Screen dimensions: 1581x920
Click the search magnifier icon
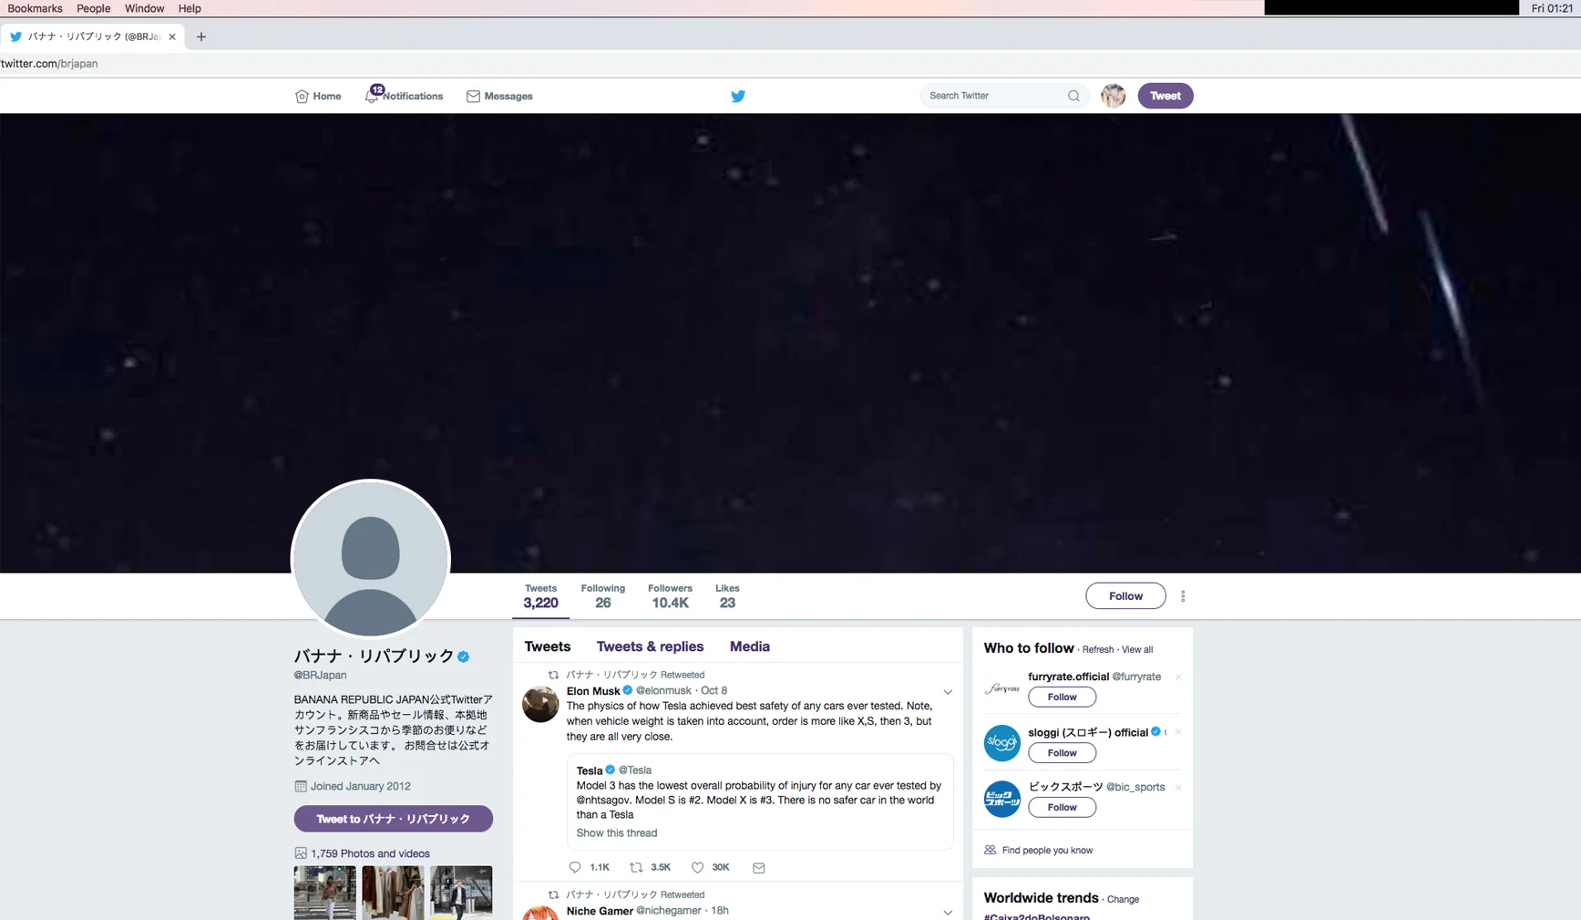click(x=1073, y=96)
